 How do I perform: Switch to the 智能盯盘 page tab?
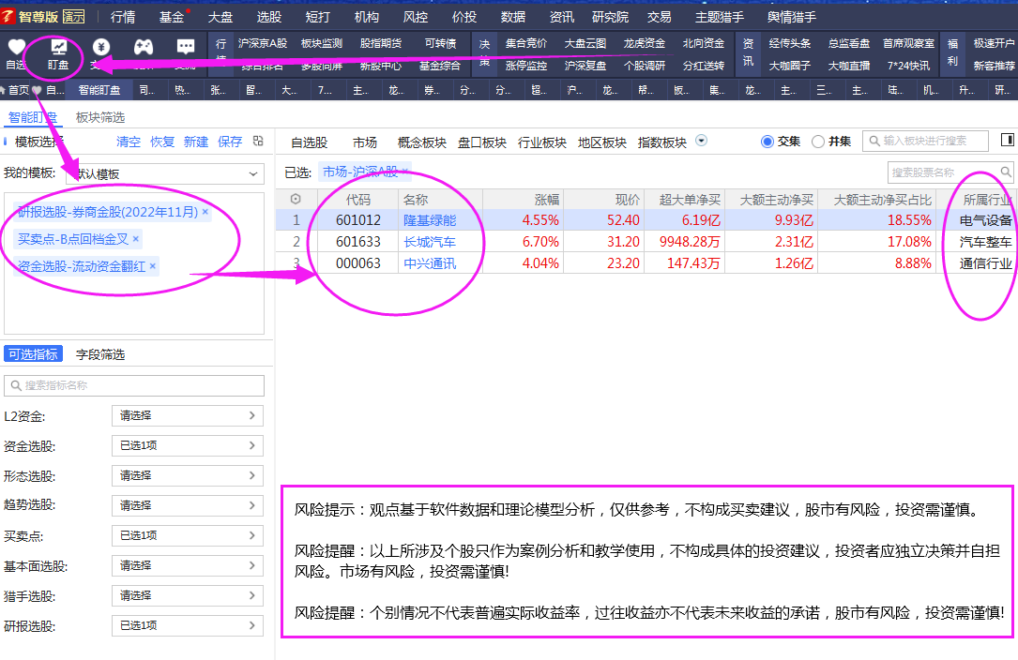pos(99,90)
